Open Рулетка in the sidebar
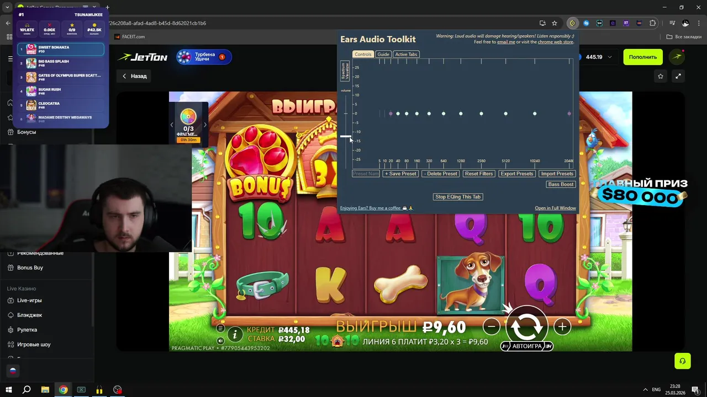The width and height of the screenshot is (707, 397). [x=27, y=330]
